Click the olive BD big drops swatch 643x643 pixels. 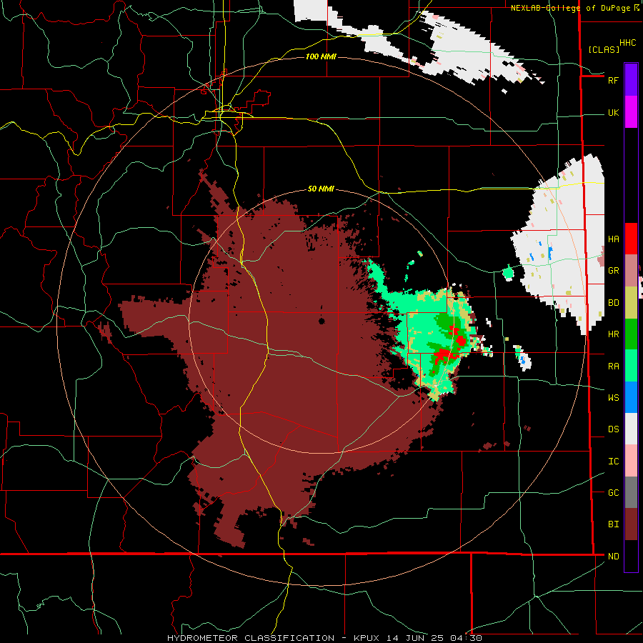coord(631,302)
